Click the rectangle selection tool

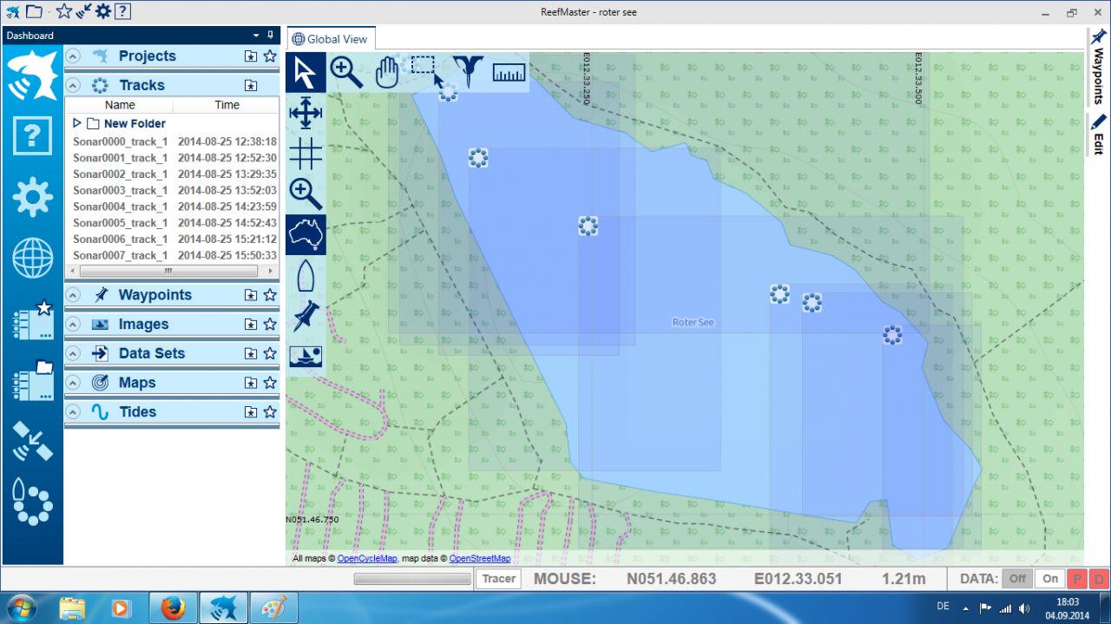click(x=425, y=71)
